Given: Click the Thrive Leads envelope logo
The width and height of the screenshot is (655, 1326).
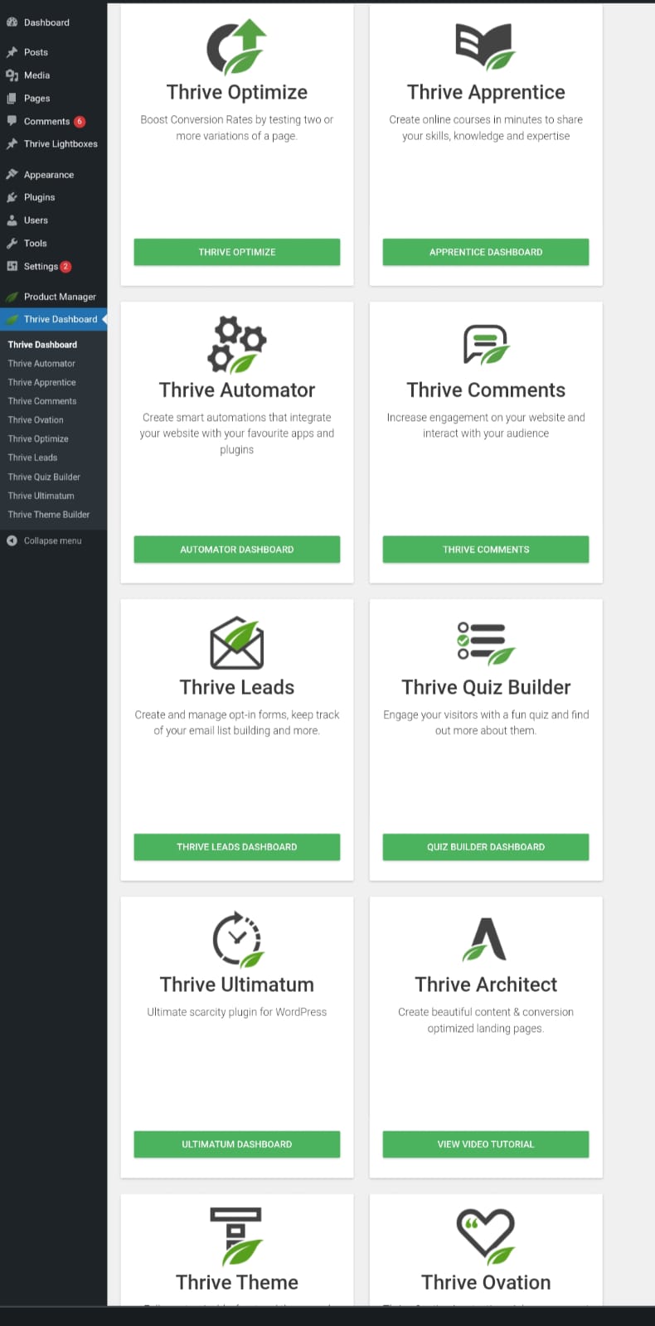Looking at the screenshot, I should 236,642.
